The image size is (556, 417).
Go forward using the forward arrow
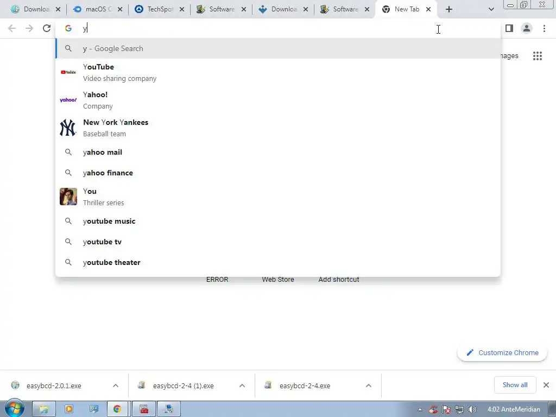tap(29, 28)
